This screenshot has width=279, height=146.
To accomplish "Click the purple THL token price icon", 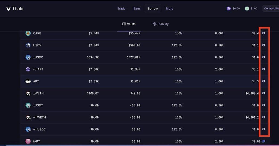I will [x=229, y=9].
